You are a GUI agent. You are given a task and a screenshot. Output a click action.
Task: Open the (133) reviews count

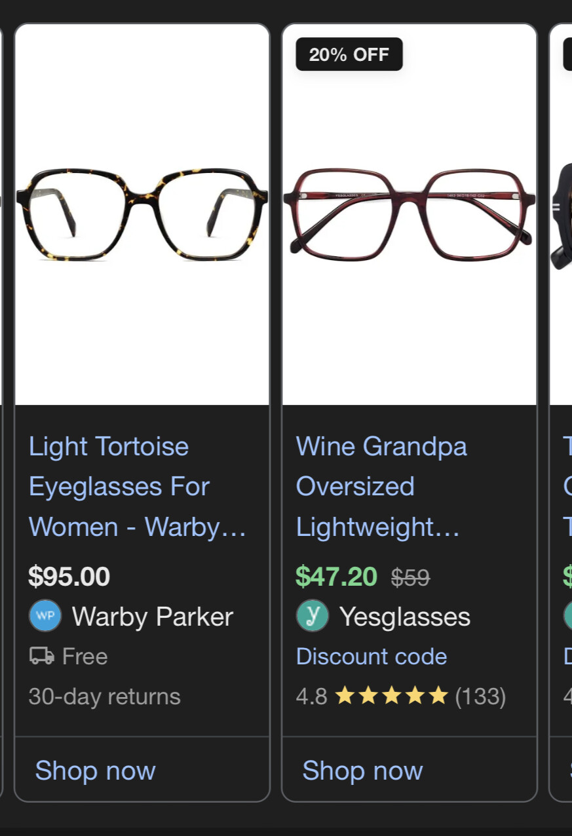(x=480, y=696)
